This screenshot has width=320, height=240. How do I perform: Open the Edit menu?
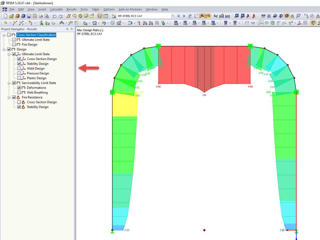21,9
